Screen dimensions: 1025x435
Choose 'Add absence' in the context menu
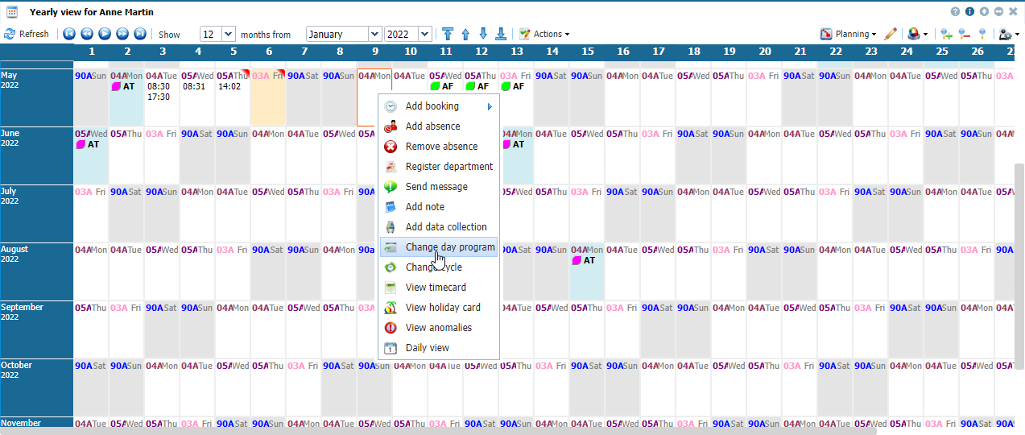[x=432, y=126]
